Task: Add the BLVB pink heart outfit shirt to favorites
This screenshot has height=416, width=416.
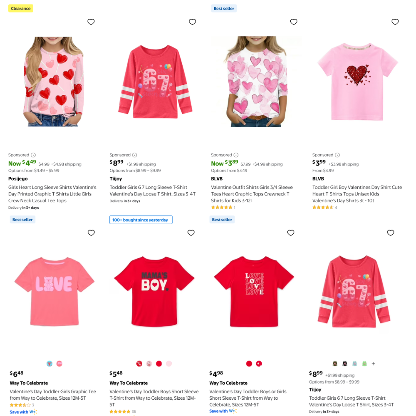Action: (x=294, y=22)
